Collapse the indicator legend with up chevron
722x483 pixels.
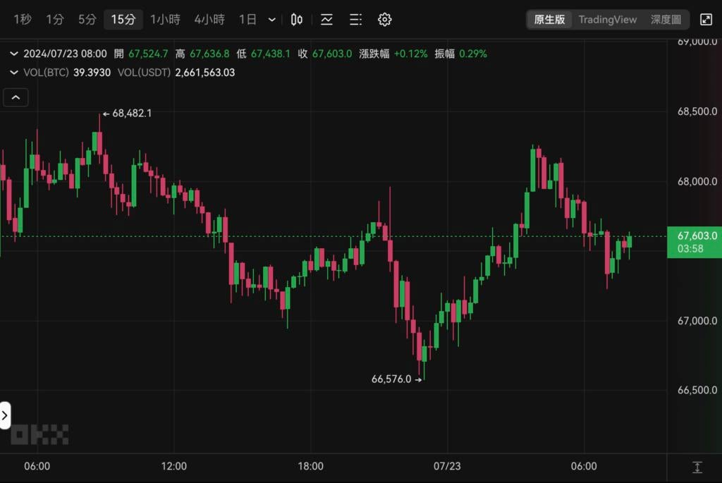[16, 97]
